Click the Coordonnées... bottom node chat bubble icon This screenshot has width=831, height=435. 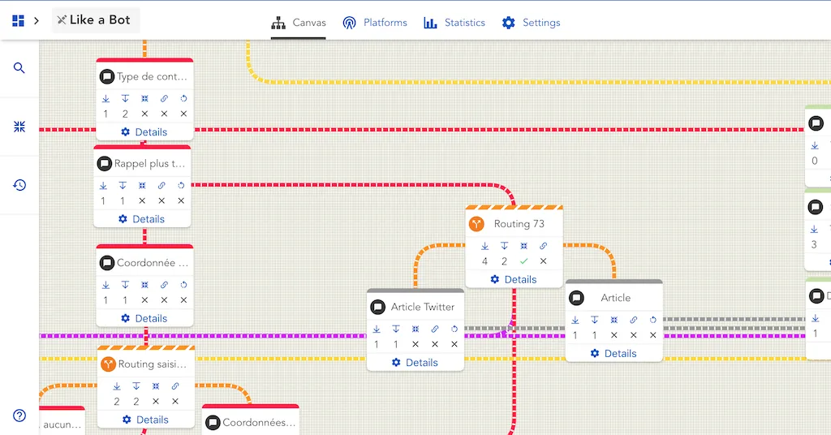pos(213,423)
